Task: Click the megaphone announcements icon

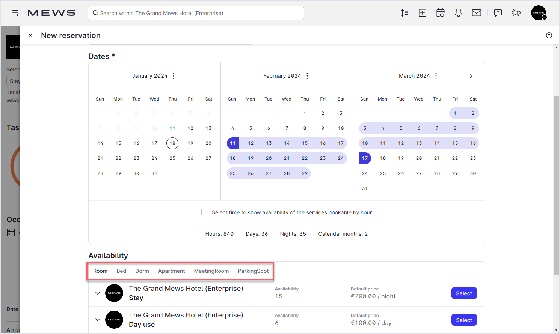Action: (516, 13)
